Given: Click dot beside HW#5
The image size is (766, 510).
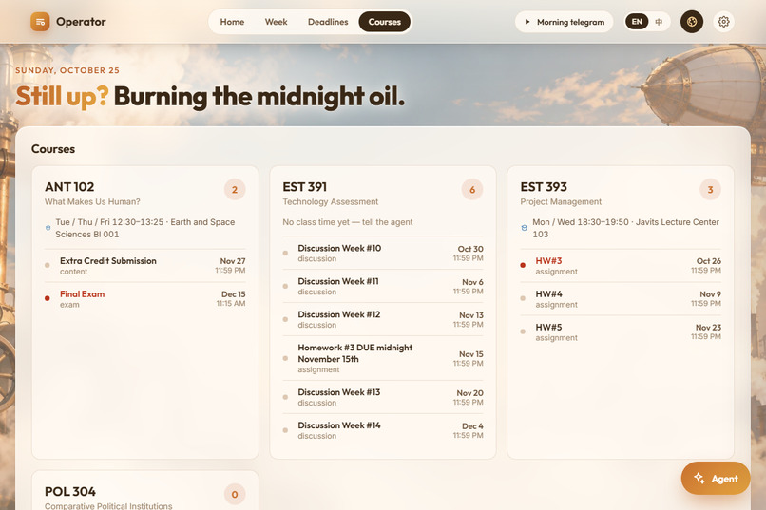Looking at the screenshot, I should (523, 331).
